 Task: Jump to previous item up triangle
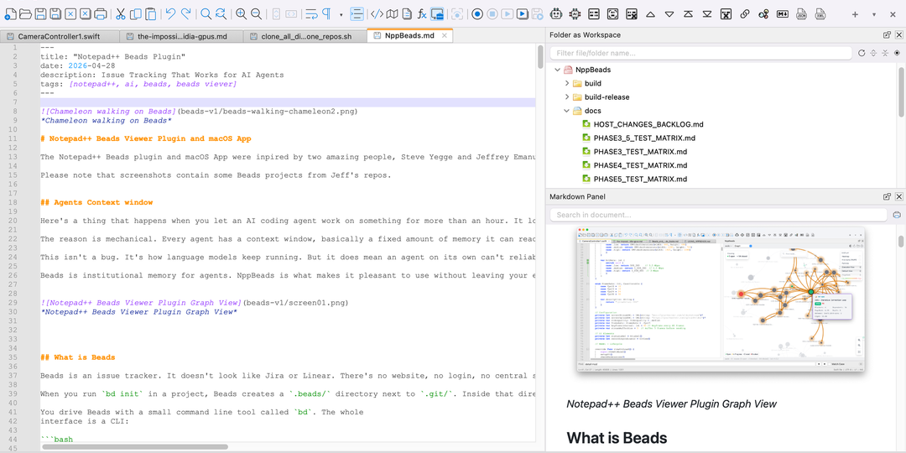651,14
